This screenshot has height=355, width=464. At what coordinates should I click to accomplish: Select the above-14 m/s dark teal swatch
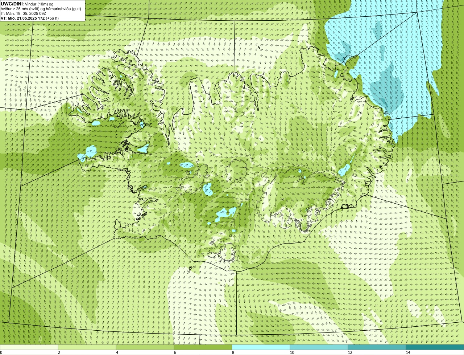[x=435, y=347]
